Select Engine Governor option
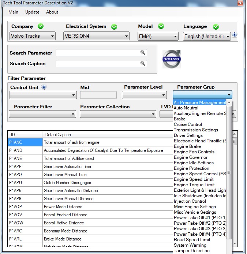 click(199, 157)
